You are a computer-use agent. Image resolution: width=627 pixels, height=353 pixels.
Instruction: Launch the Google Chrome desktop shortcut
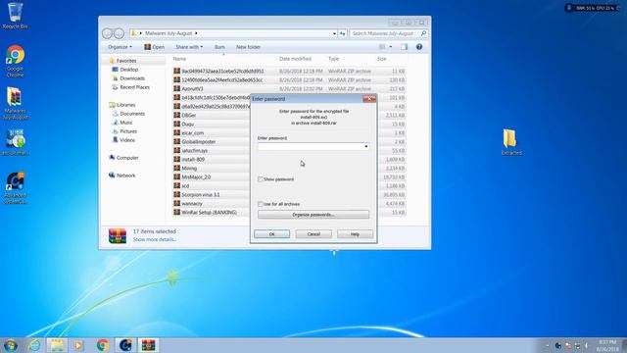tap(16, 61)
